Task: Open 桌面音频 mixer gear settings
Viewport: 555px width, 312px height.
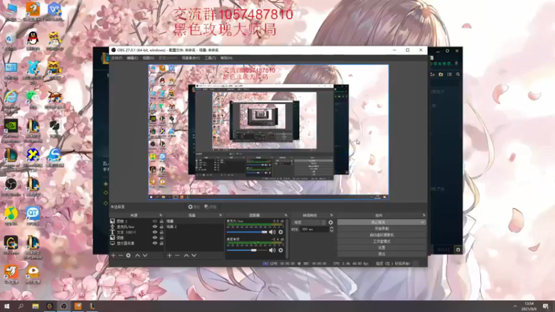Action: (281, 250)
